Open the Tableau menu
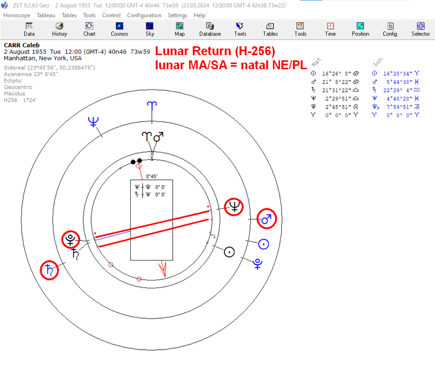Image resolution: width=435 pixels, height=371 pixels. click(x=46, y=15)
